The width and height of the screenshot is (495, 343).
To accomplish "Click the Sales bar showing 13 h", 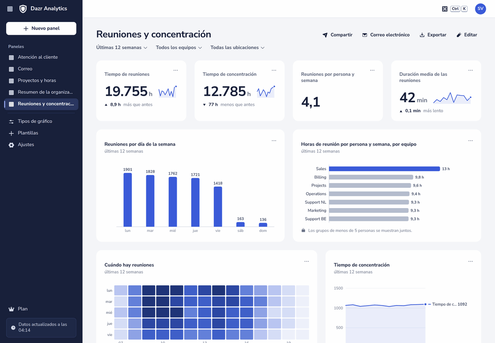I will pyautogui.click(x=384, y=169).
